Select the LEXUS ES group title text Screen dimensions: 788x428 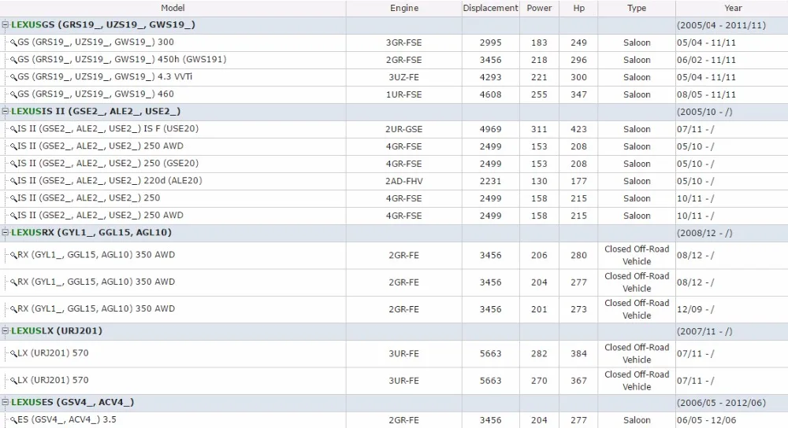coord(72,402)
